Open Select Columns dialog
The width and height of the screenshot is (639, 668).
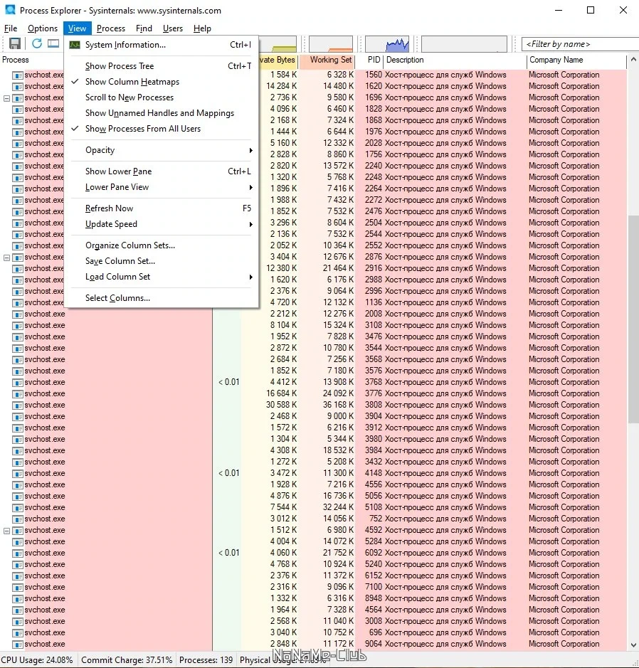click(162, 298)
